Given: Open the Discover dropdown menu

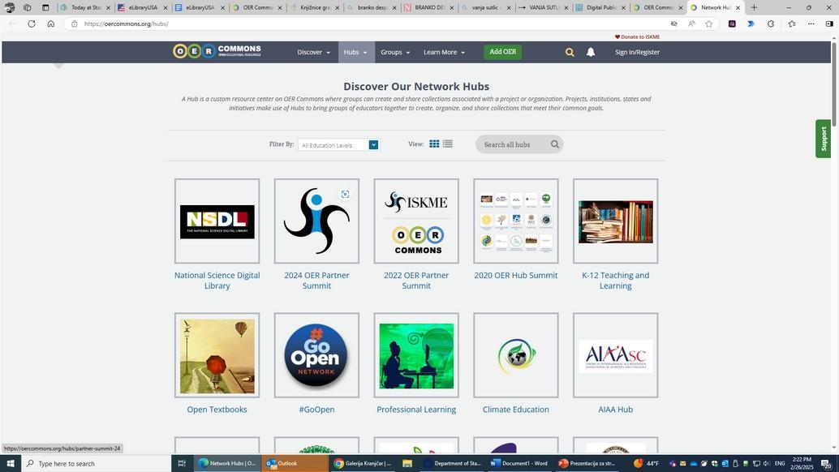Looking at the screenshot, I should tap(313, 52).
